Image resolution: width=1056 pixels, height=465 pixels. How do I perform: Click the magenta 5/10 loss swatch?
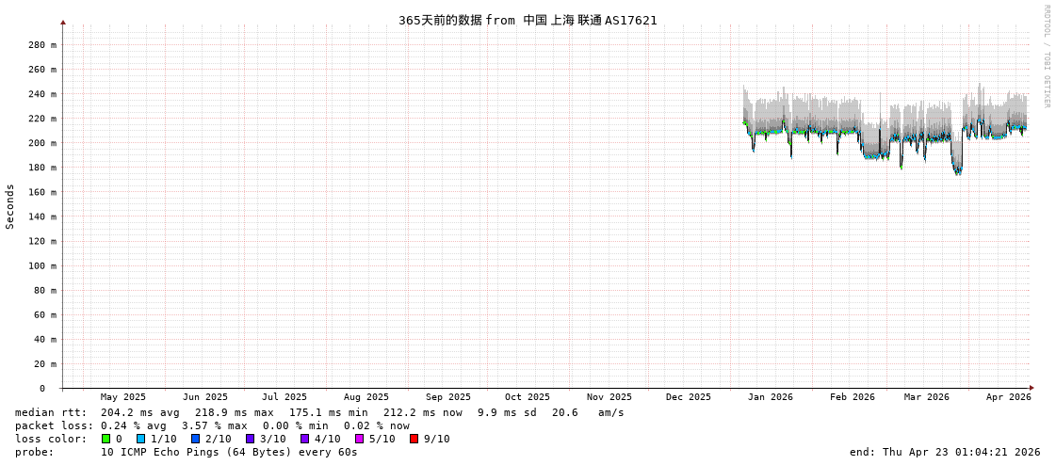359,439
